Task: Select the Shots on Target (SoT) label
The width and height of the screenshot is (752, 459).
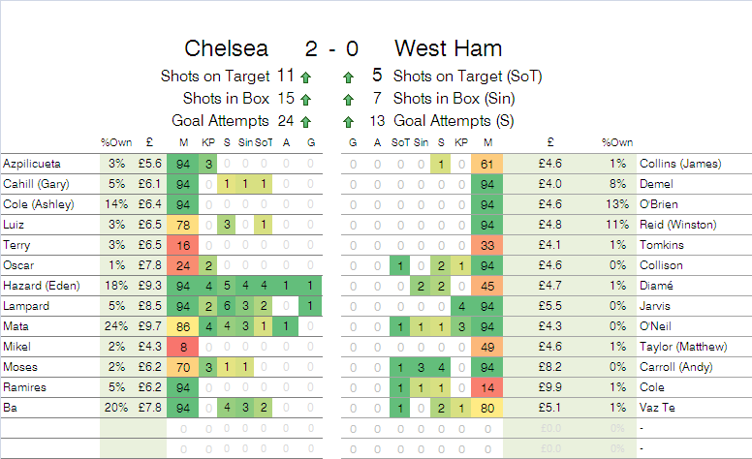Action: pos(463,76)
